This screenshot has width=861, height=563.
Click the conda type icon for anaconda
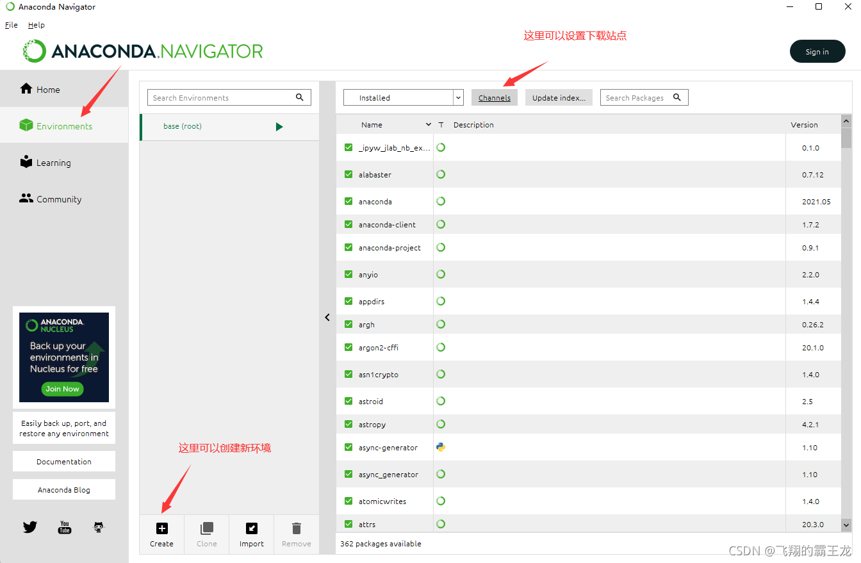point(441,201)
